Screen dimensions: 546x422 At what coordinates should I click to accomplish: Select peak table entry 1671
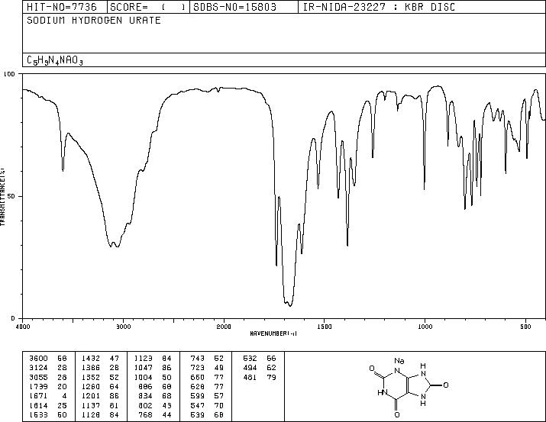38,396
